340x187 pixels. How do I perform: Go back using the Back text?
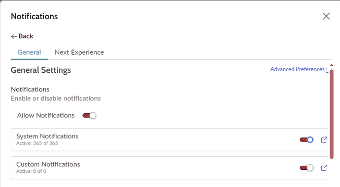pos(26,36)
